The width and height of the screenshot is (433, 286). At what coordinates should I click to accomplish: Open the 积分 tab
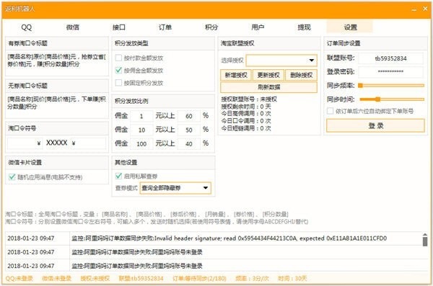[x=211, y=27]
